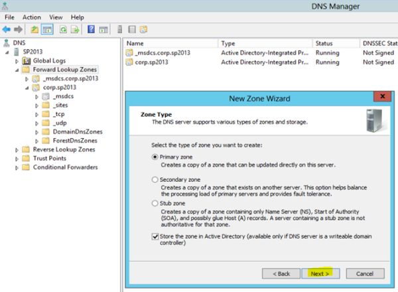
Task: Sort list by the Type column header
Action: 265,43
